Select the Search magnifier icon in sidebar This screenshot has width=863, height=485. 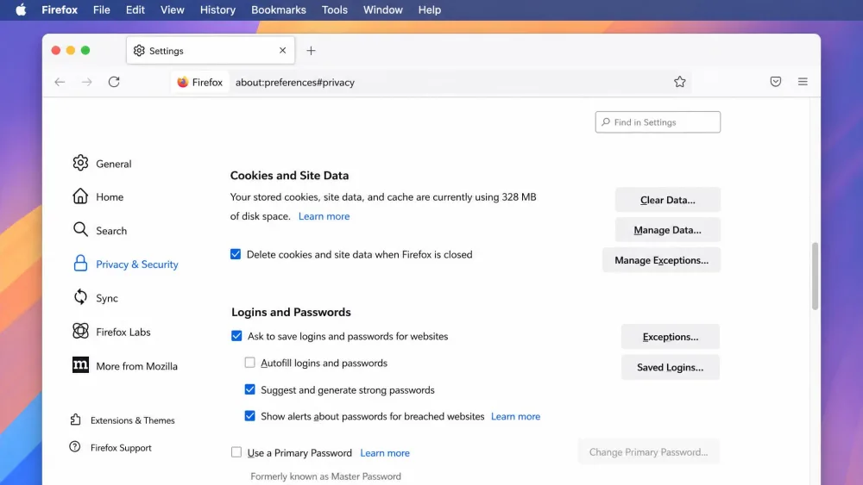point(80,230)
